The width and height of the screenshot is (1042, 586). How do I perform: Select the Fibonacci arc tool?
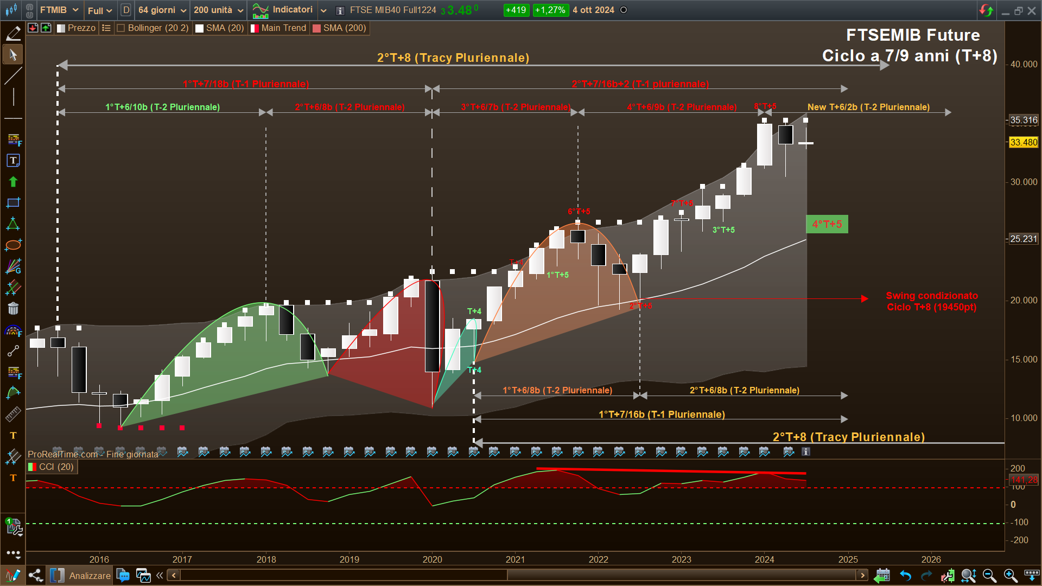13,330
